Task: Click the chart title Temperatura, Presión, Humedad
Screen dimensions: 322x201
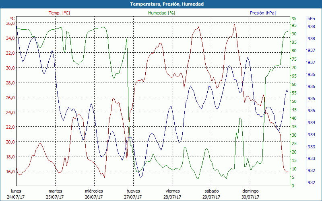Action: (x=161, y=4)
